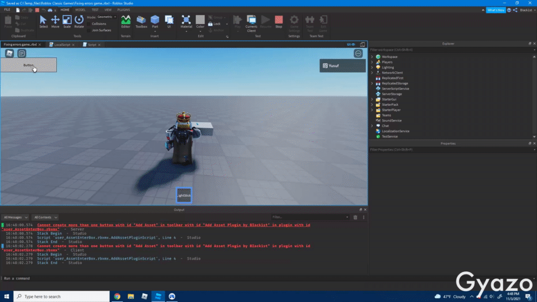537x302 pixels.
Task: Click the Run a command bar
Action: click(x=184, y=279)
